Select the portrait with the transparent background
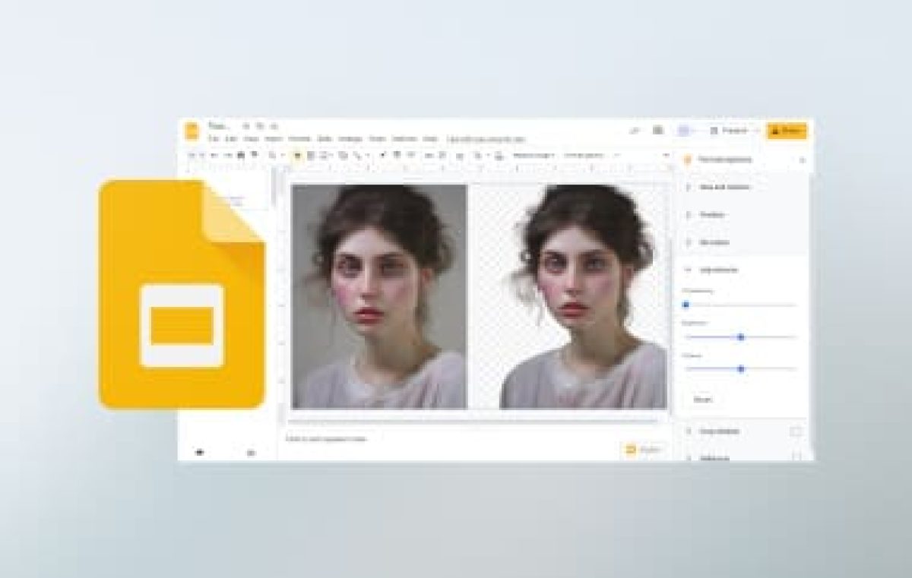 click(x=582, y=296)
